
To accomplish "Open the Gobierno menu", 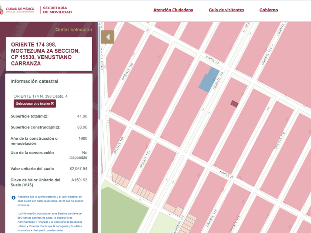I will coord(268,10).
